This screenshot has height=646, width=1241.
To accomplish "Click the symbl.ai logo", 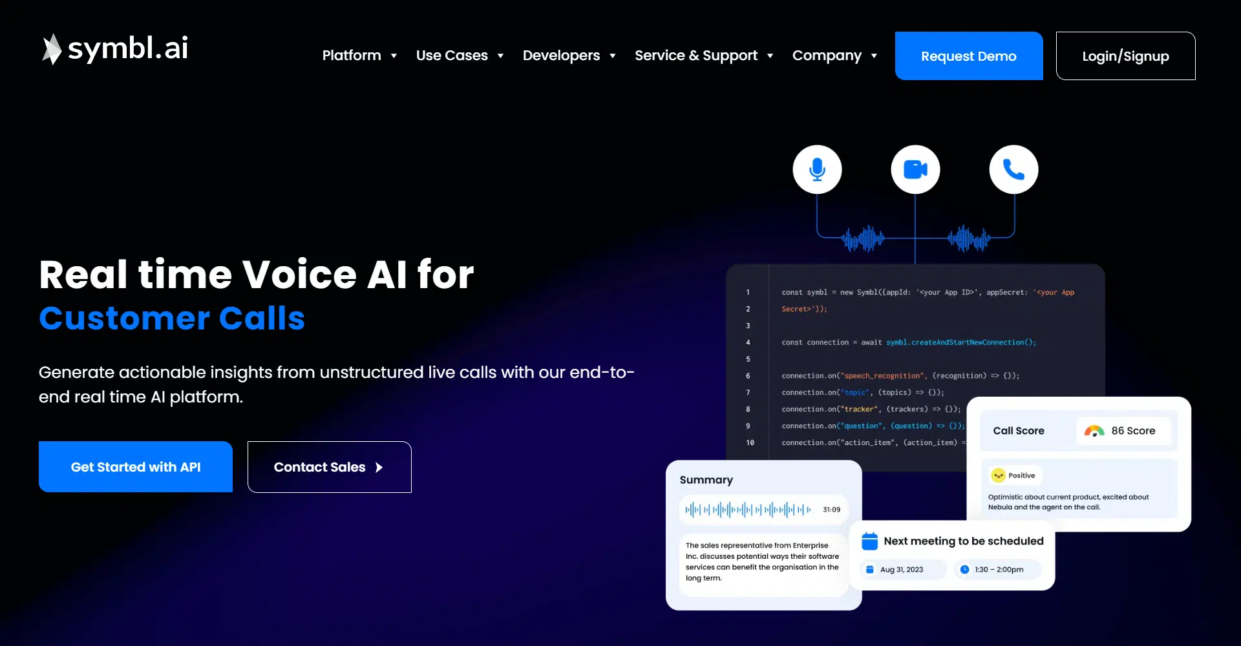I will tap(115, 49).
